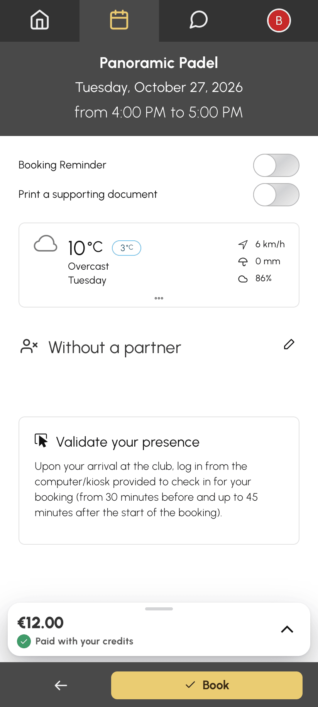Screen dimensions: 318x707
Task: Click the wind speed arrow icon
Action: [243, 245]
